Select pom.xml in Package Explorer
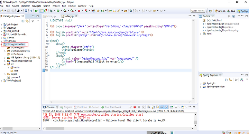 [13, 77]
